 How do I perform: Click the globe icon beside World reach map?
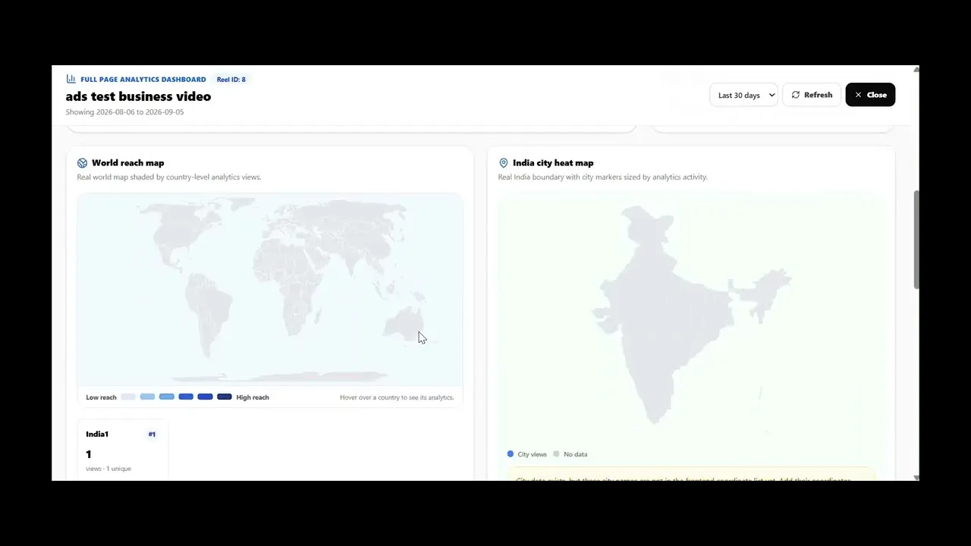click(82, 163)
